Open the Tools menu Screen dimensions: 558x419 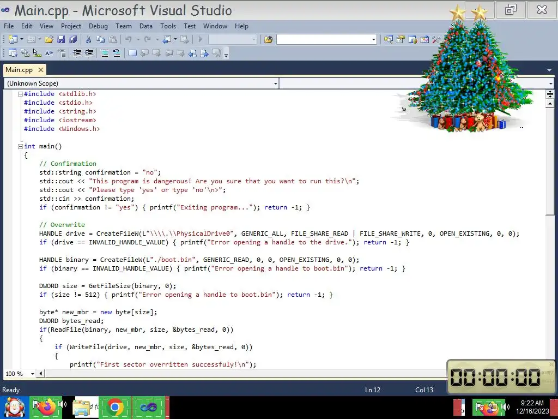coord(168,26)
